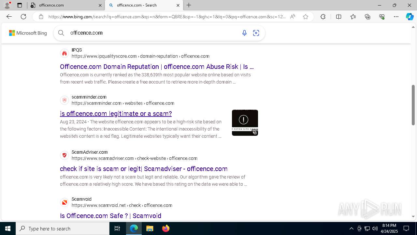
Task: Click the Microsoft Bing logo
Action: pyautogui.click(x=28, y=33)
